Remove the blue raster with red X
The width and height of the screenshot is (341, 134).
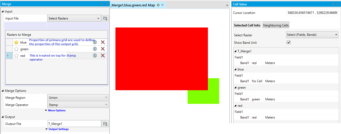[103, 42]
